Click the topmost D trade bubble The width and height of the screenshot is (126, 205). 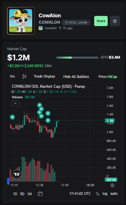click(40, 105)
